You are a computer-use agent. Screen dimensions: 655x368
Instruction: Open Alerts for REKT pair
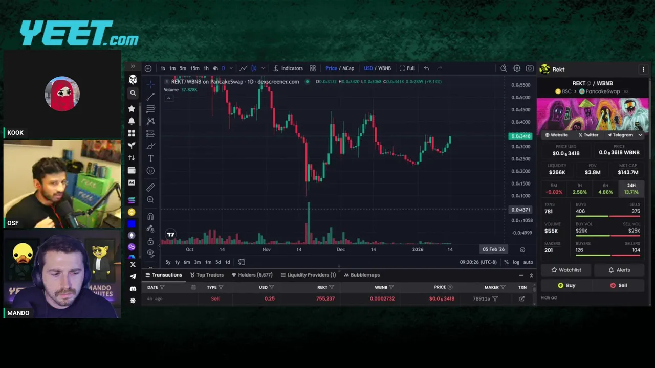point(618,270)
